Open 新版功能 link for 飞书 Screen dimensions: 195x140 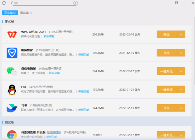(84, 110)
